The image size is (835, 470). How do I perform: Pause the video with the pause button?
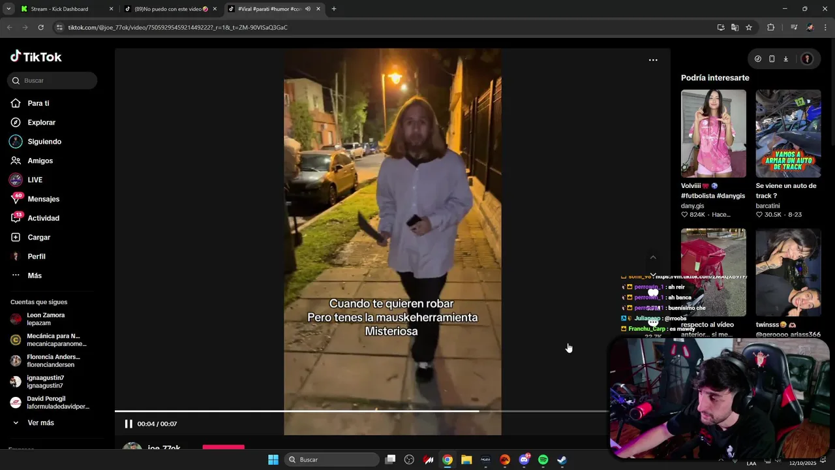point(129,424)
